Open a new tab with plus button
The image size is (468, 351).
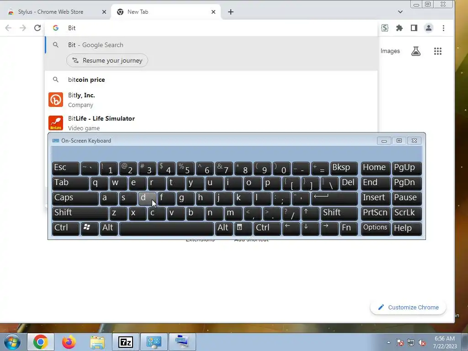pos(231,12)
